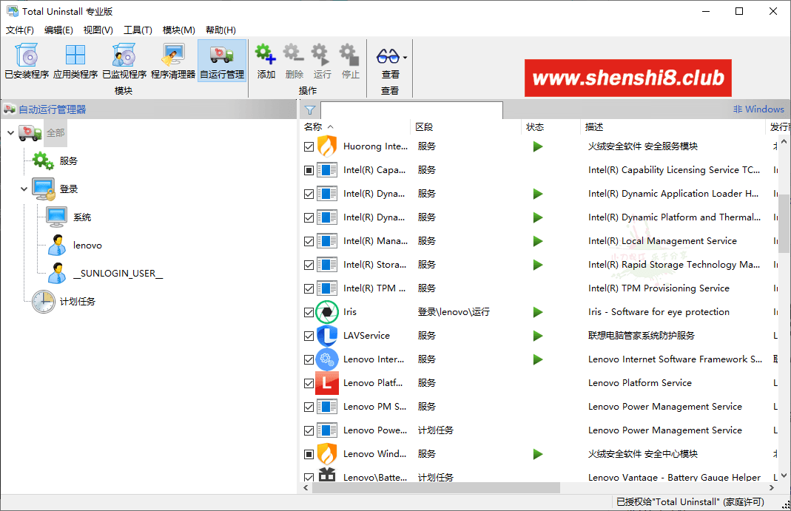Viewport: 791px width, 511px height.
Task: Click the horizontal scrollbar thumb
Action: (x=436, y=488)
